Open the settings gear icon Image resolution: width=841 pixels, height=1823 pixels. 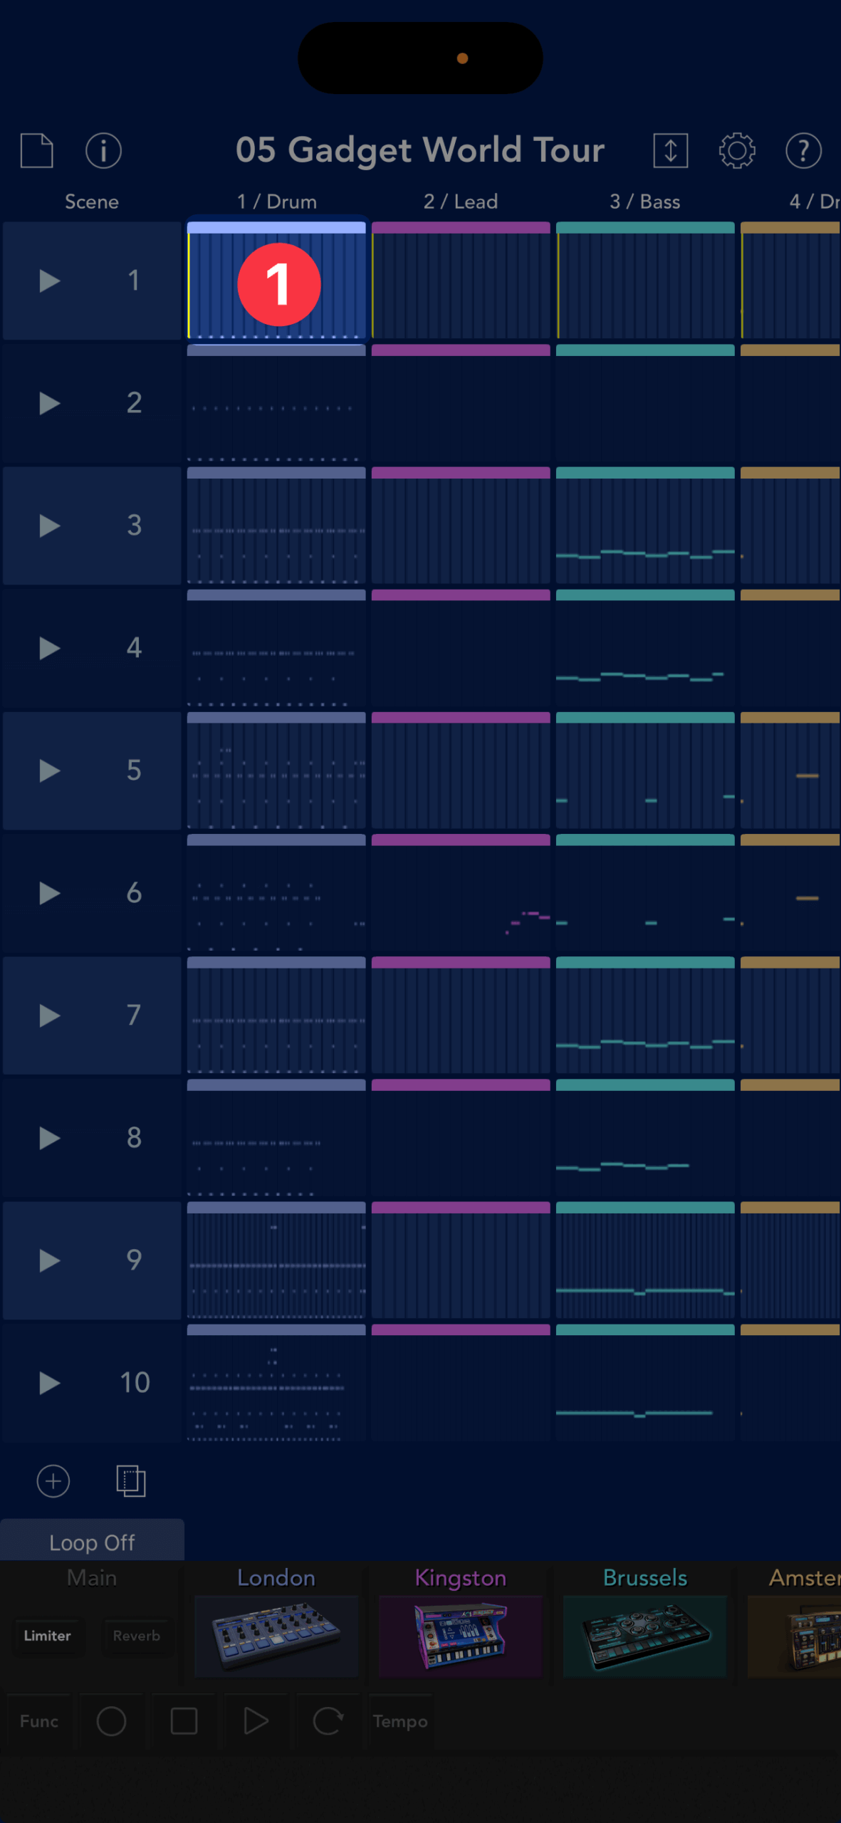point(736,150)
